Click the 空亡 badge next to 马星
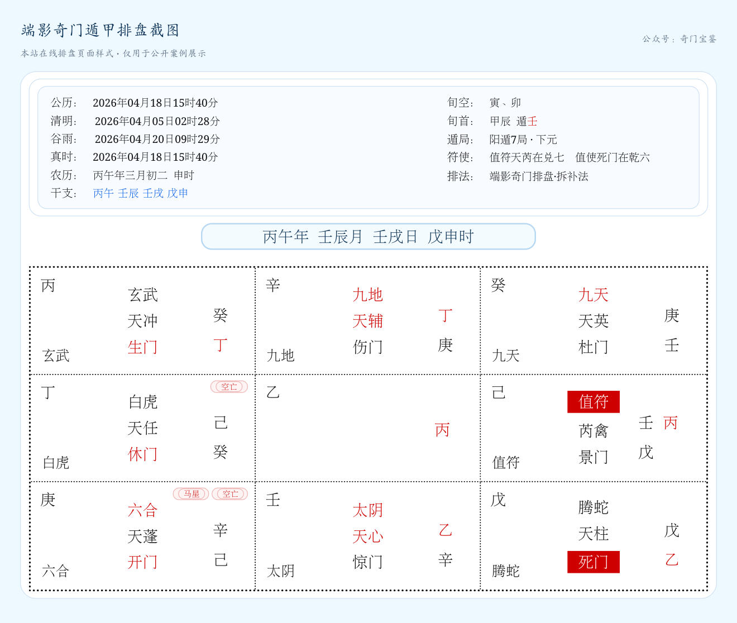The image size is (737, 623). coord(230,494)
